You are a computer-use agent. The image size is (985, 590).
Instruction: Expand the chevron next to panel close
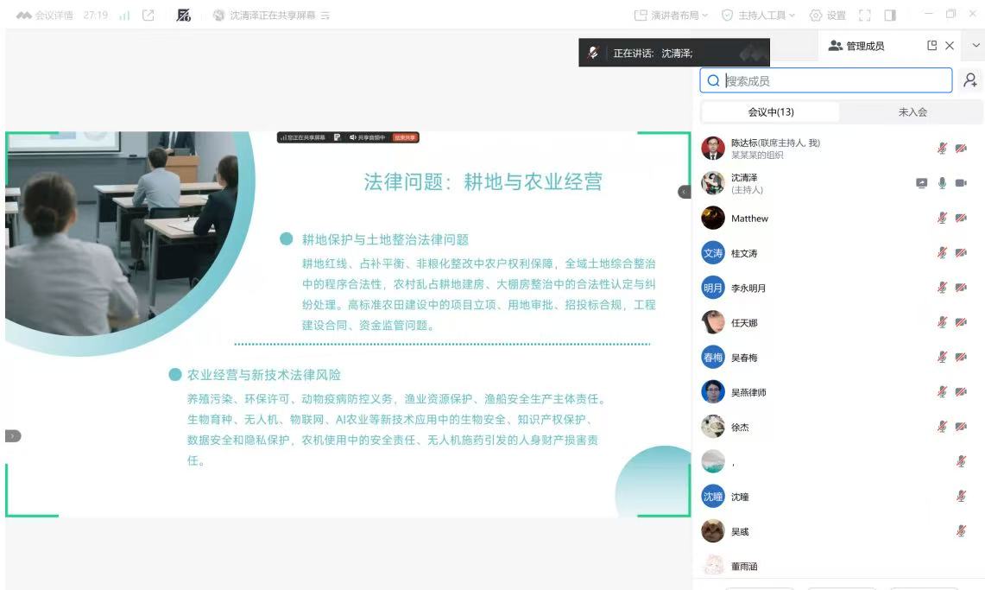(x=976, y=46)
